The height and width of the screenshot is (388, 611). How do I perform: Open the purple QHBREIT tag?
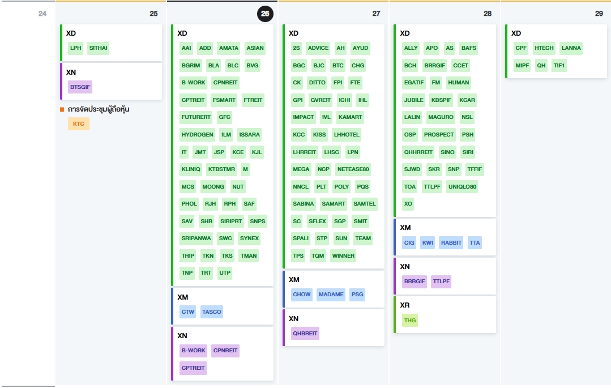(x=305, y=334)
